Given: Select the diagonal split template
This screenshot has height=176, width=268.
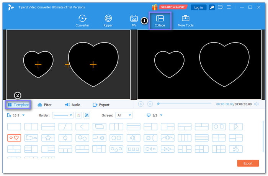Looking at the screenshot, I should click(65, 127).
